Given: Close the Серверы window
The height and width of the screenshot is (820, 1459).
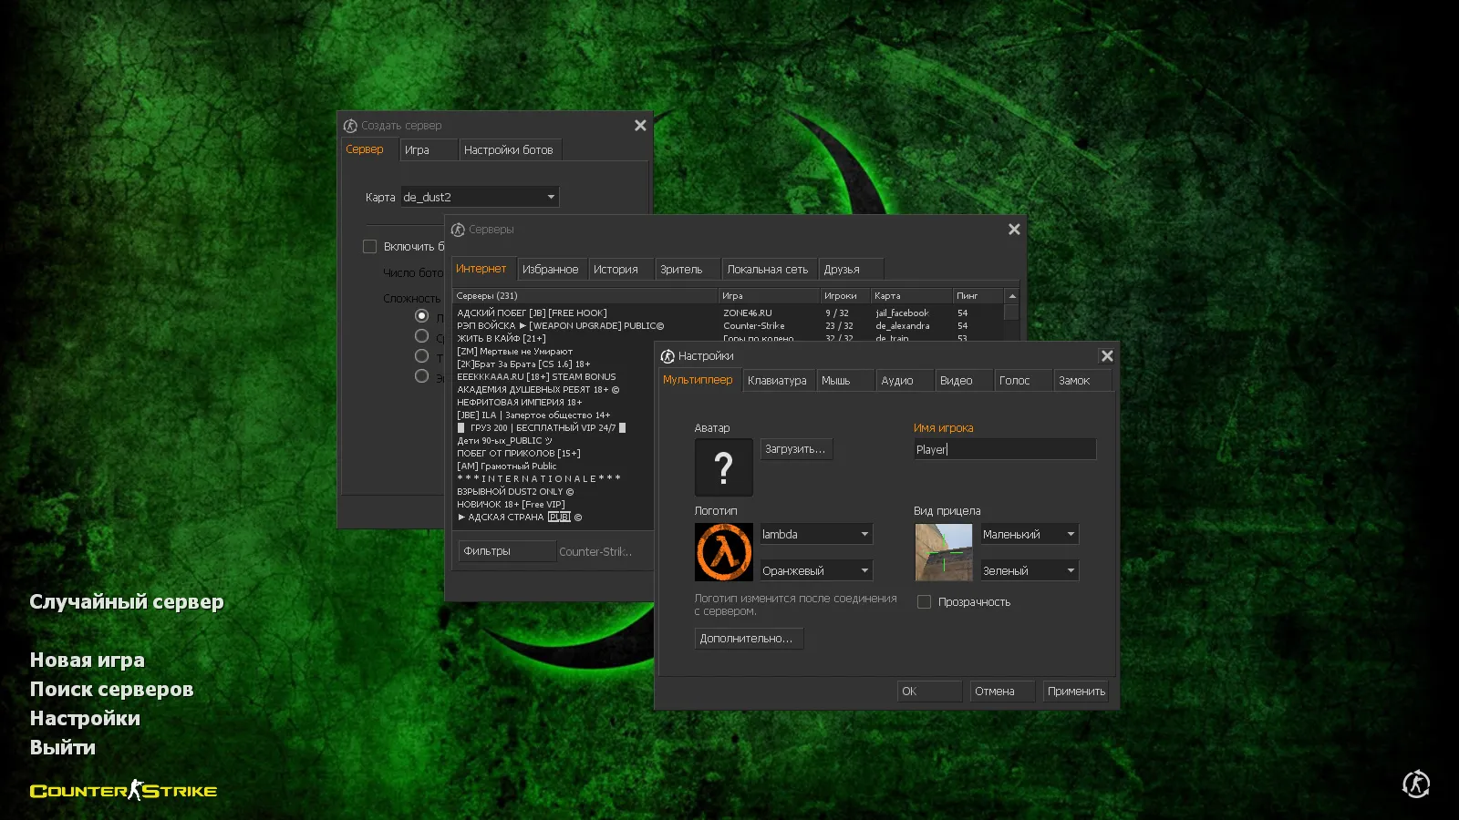Looking at the screenshot, I should click(1013, 230).
